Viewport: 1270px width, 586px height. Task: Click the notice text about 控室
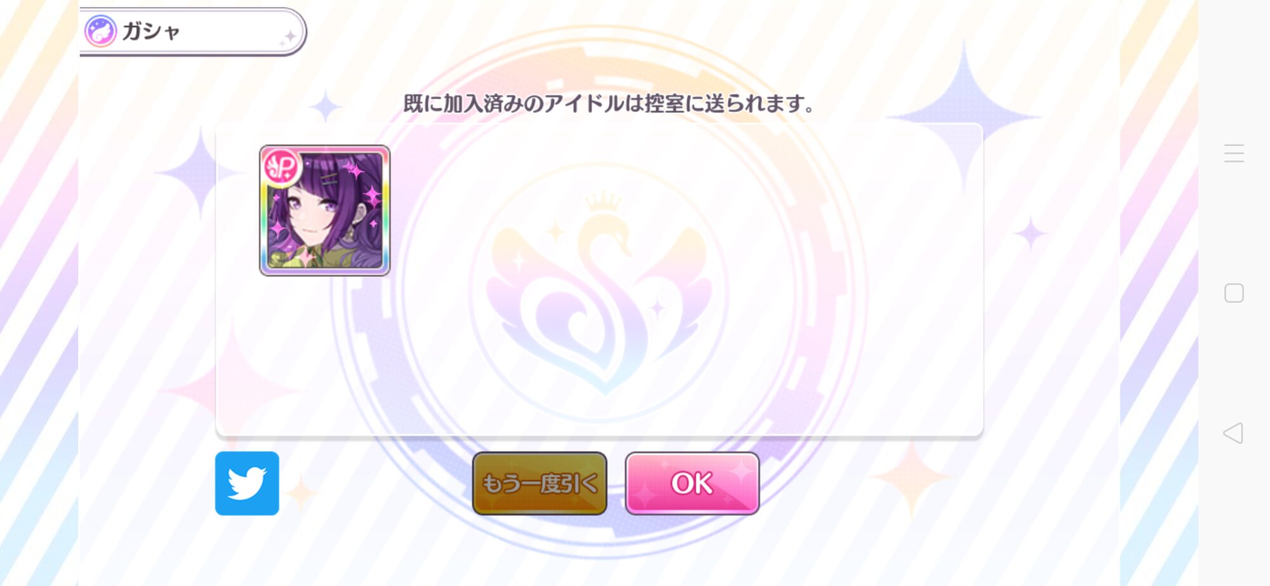tap(608, 103)
